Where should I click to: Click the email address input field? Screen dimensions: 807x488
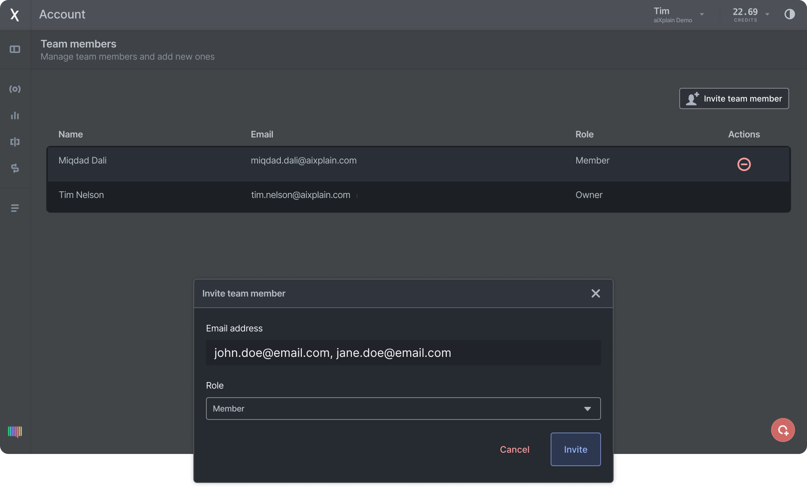(x=403, y=352)
